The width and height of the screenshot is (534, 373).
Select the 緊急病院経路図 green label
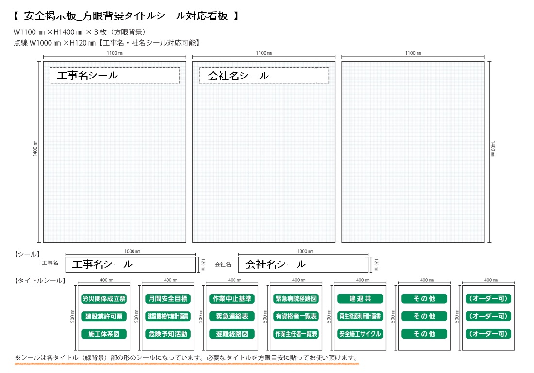296,299
